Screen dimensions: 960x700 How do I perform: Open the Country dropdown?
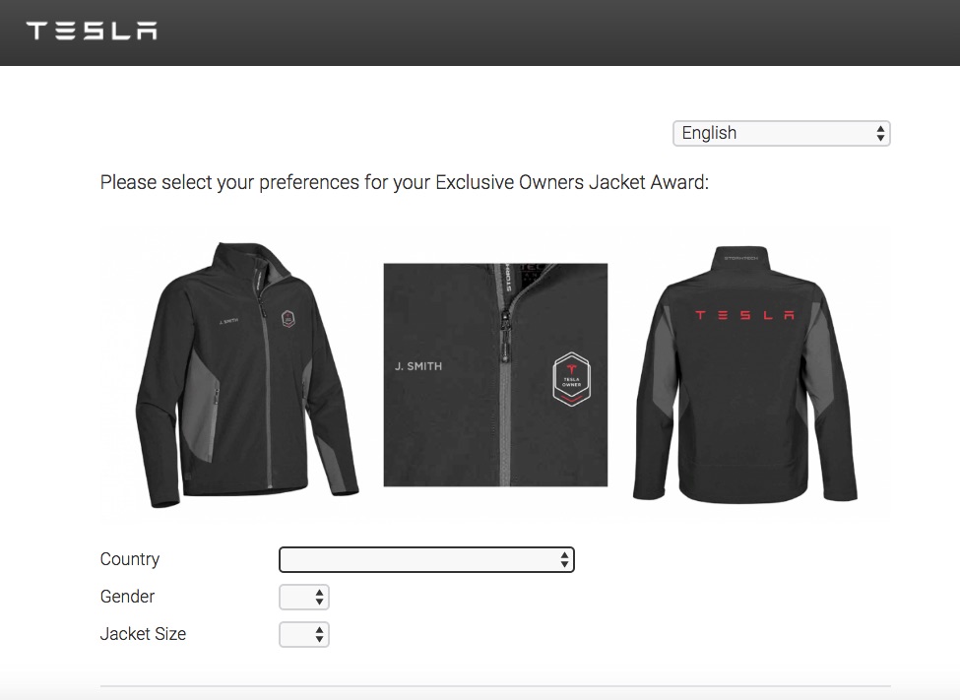pyautogui.click(x=426, y=559)
